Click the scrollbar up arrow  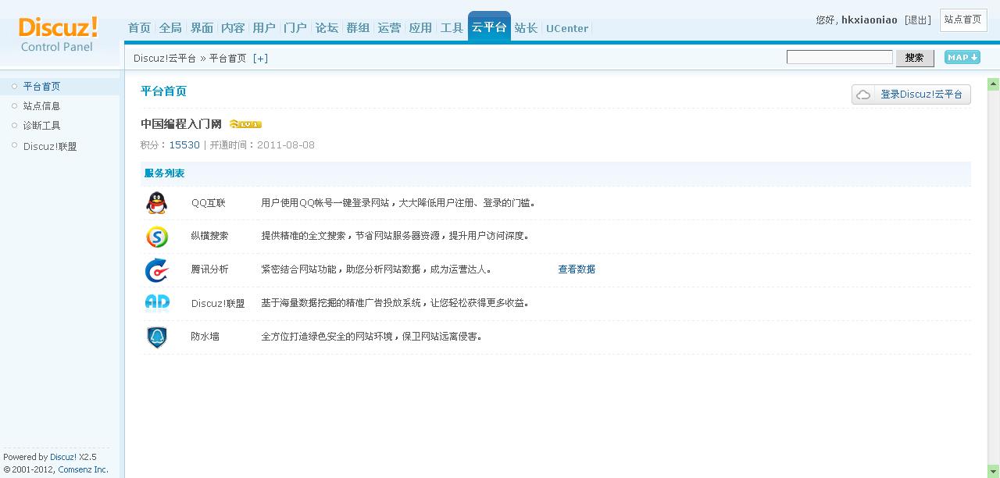click(993, 84)
